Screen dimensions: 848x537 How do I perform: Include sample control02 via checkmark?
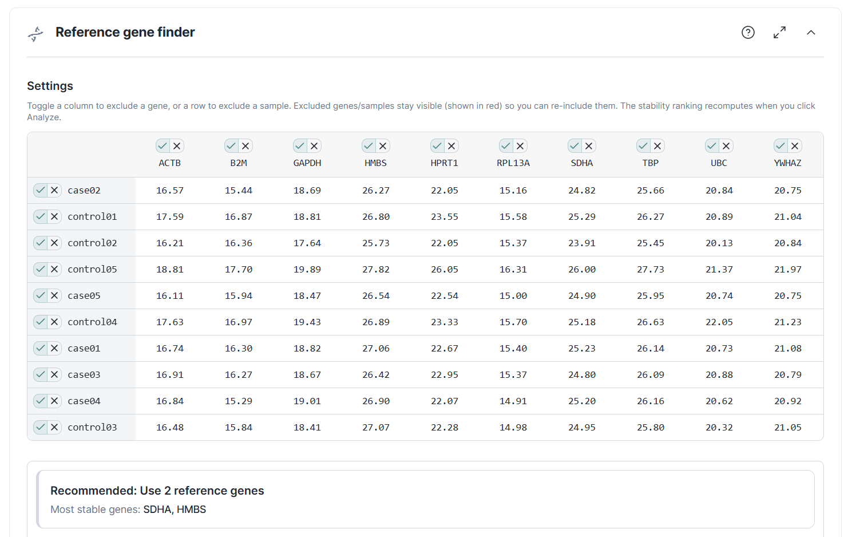(x=41, y=243)
